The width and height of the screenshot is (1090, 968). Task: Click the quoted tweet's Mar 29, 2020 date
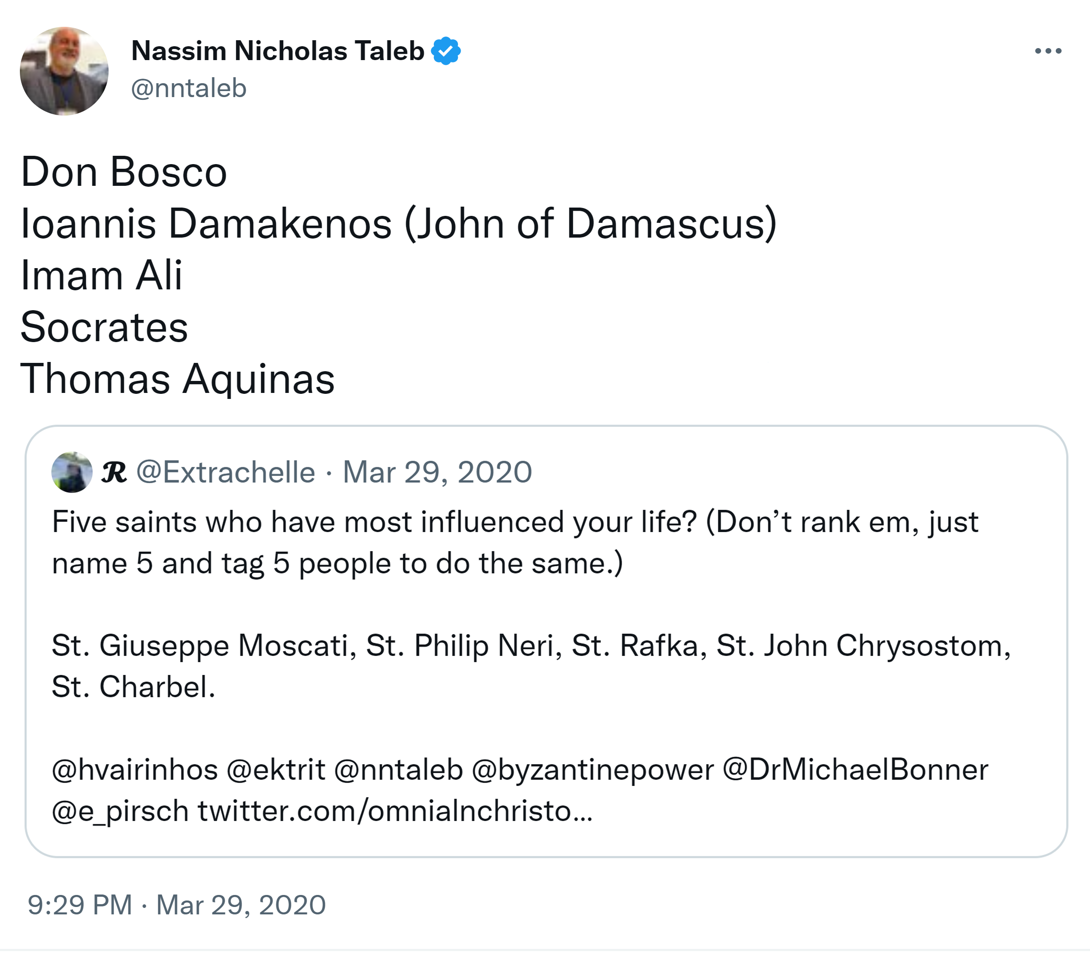click(x=437, y=472)
